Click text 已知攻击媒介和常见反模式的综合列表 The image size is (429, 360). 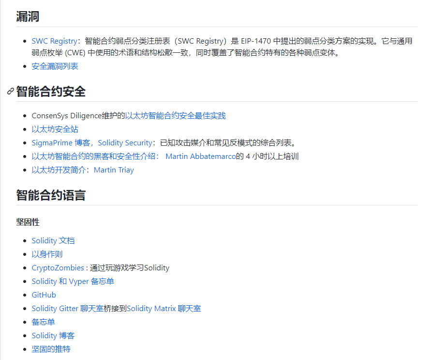point(228,143)
